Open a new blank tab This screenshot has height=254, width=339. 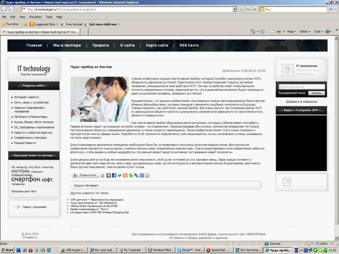84,32
